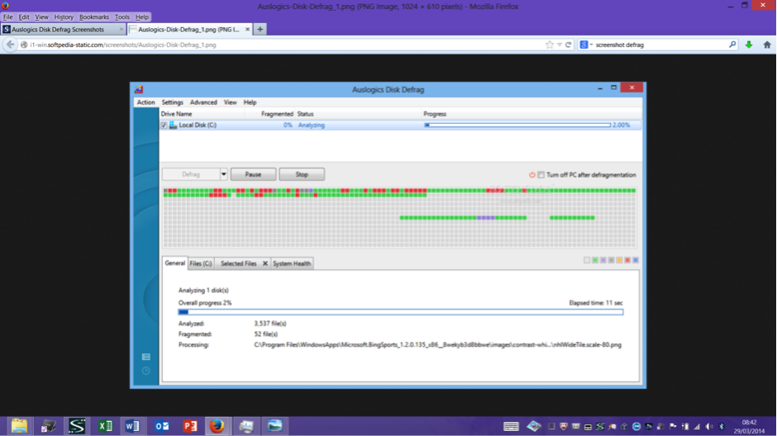Bookmark this page with the star icon
777x436 pixels.
549,45
